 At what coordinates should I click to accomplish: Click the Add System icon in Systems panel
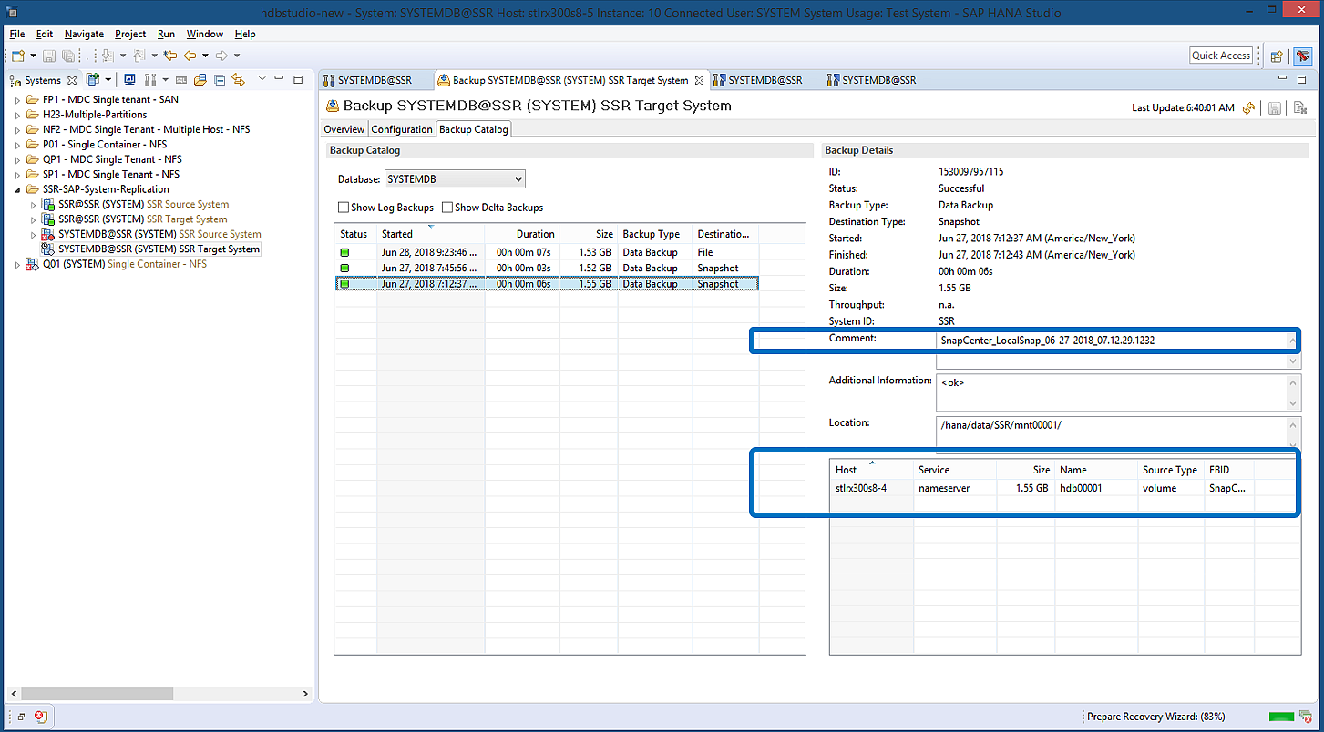tap(92, 80)
